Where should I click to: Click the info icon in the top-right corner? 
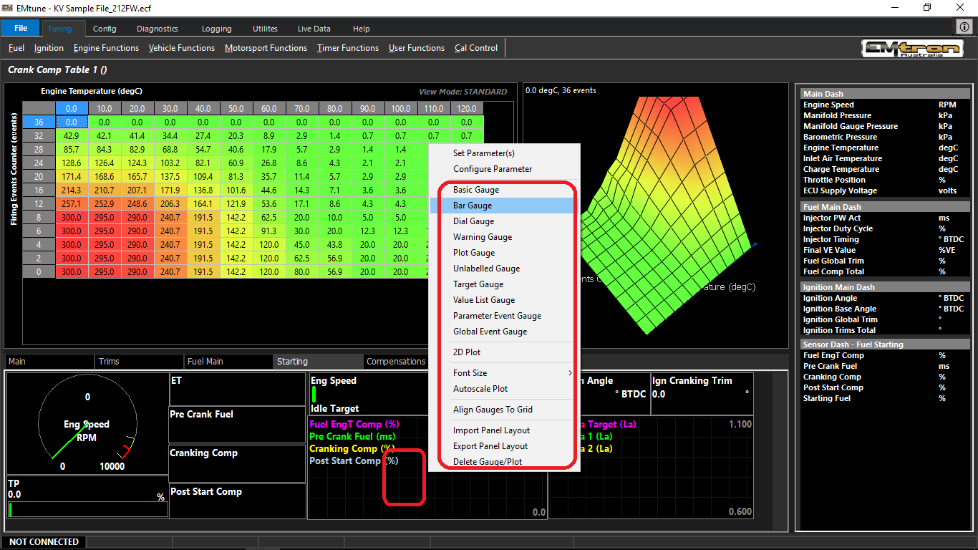pos(964,27)
